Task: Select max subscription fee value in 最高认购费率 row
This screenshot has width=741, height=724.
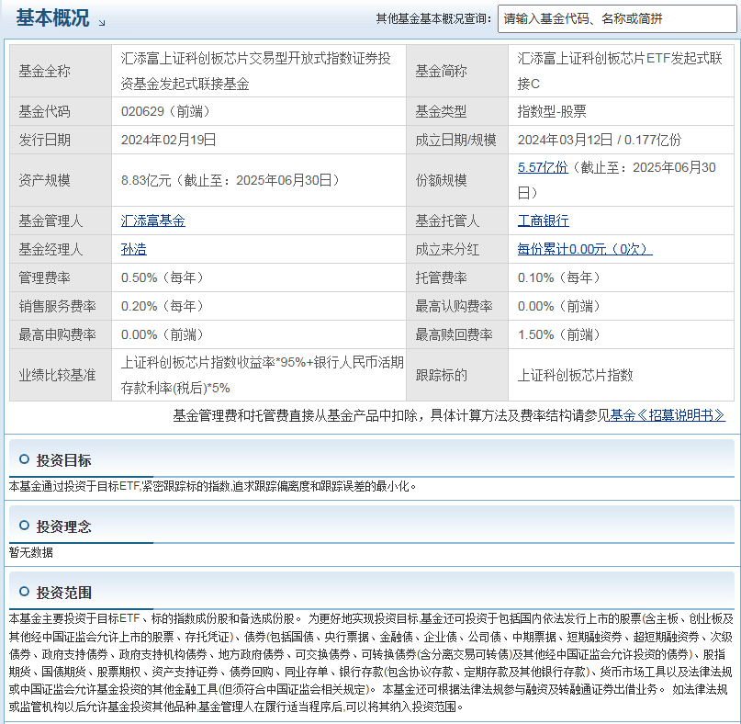Action: coord(558,307)
